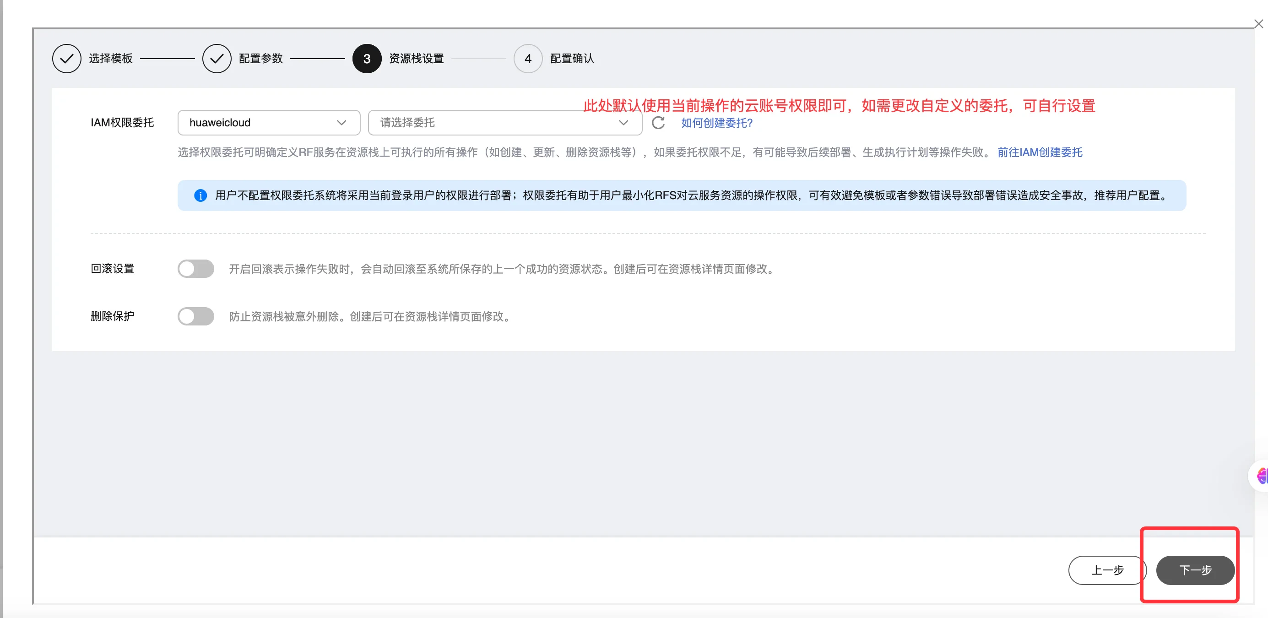Open the 如何创建委托? help link
The height and width of the screenshot is (618, 1268).
coord(717,123)
